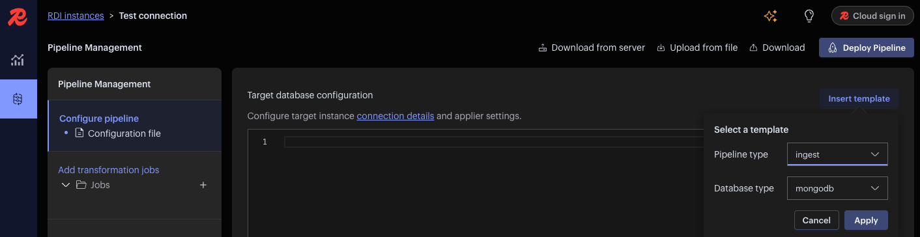Click the Download from server icon
920x237 pixels.
point(542,48)
